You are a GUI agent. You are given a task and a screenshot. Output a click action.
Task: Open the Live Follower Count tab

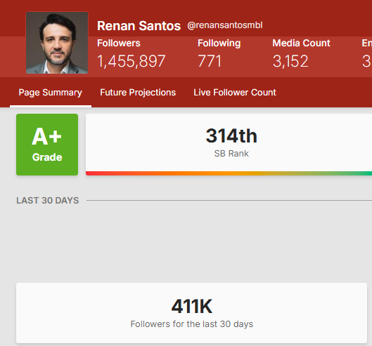point(235,93)
